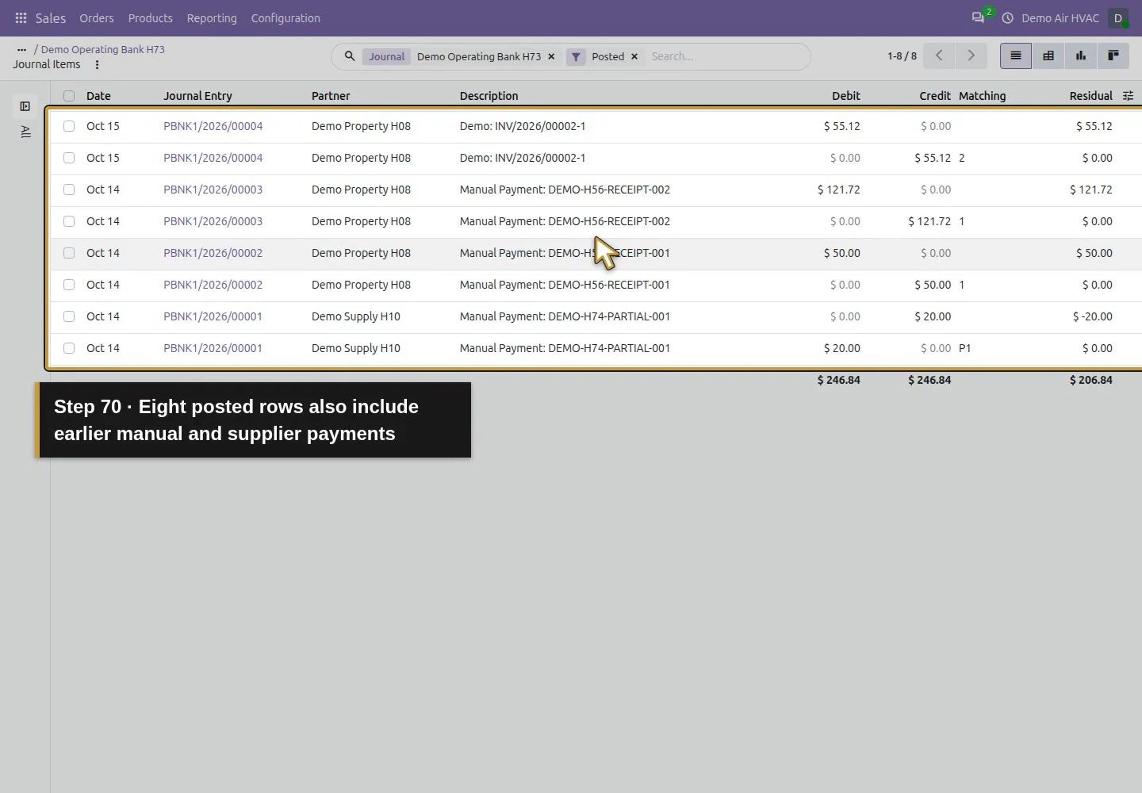Go to previous page of records
Screen dimensions: 1142x793
tap(939, 56)
